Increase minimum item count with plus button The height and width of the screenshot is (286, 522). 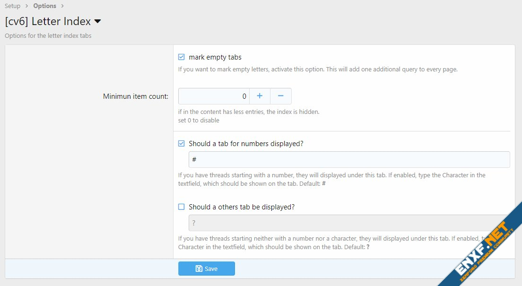click(260, 96)
